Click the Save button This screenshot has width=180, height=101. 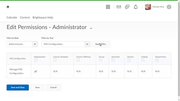[37, 88]
